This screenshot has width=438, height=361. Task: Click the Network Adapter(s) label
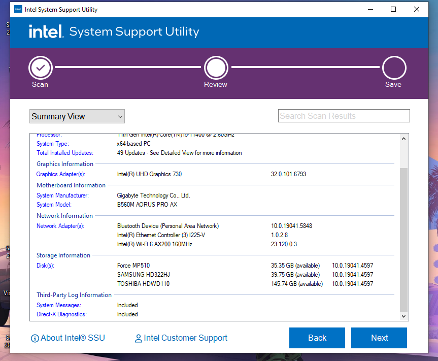click(x=60, y=226)
